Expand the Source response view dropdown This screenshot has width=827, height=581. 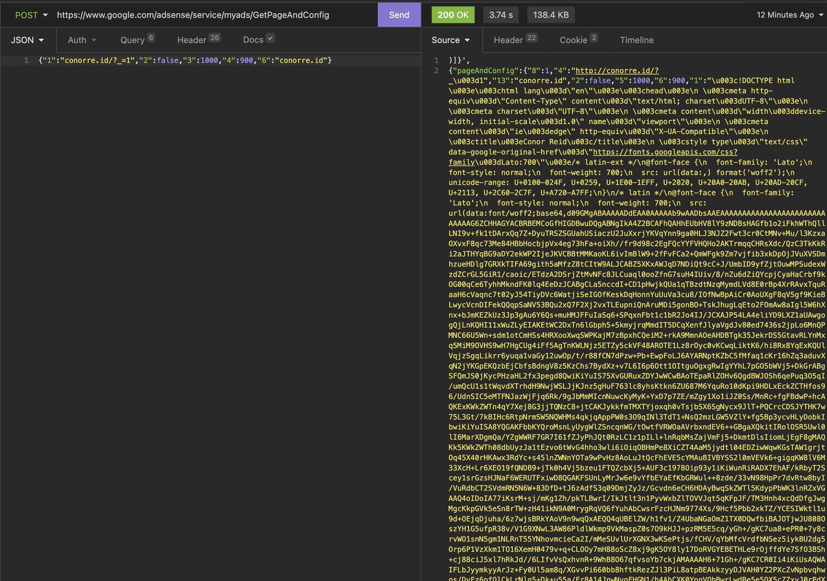pos(450,40)
